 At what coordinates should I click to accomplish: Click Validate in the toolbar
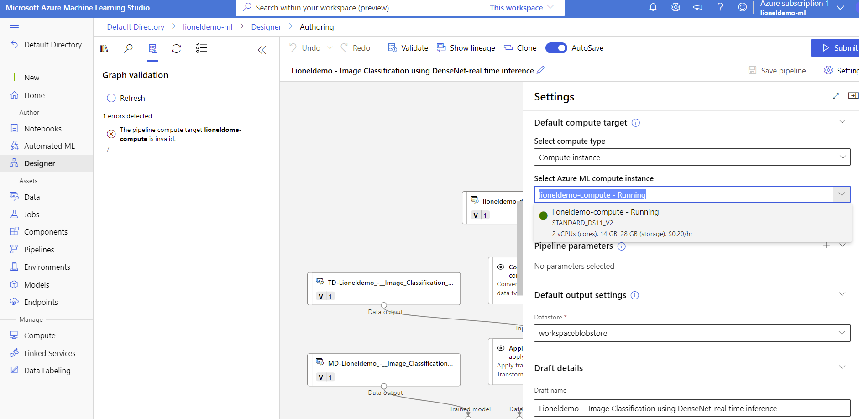point(408,48)
